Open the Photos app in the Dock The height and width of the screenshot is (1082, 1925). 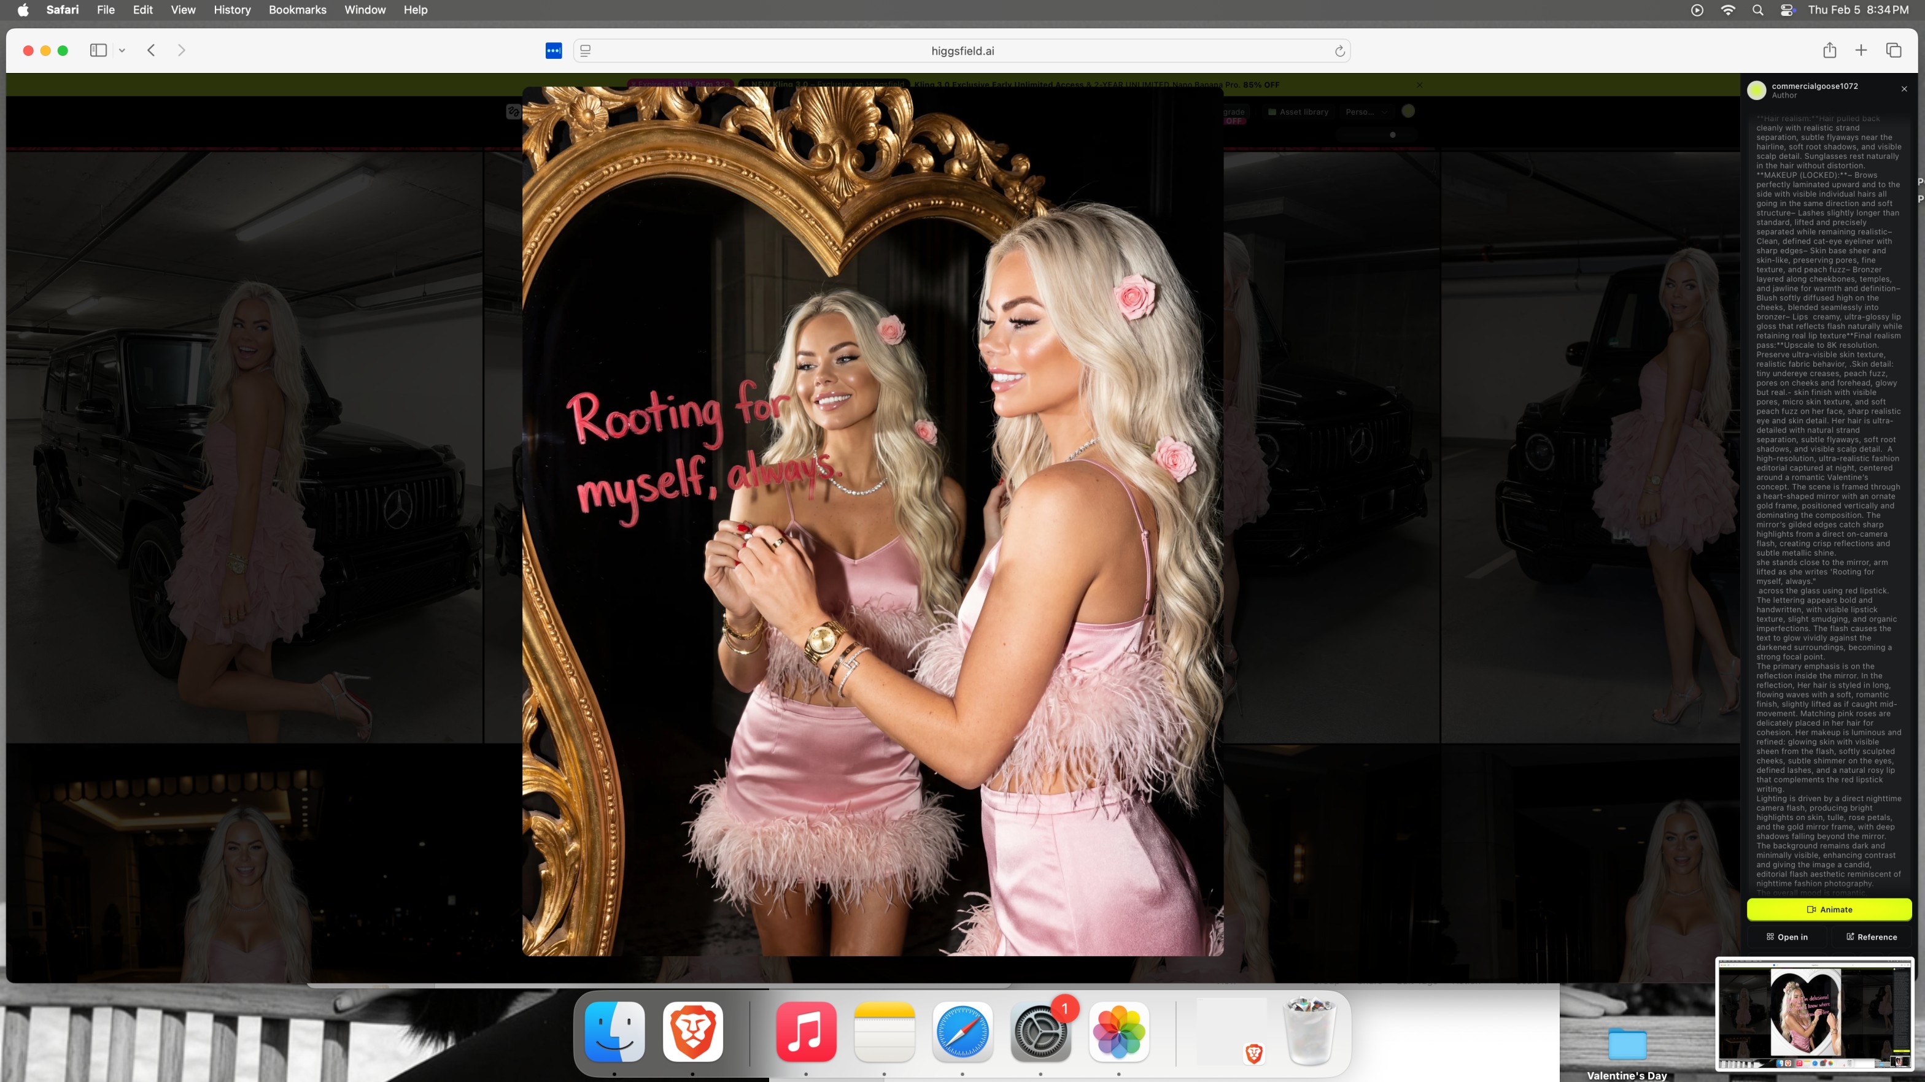[x=1118, y=1031]
